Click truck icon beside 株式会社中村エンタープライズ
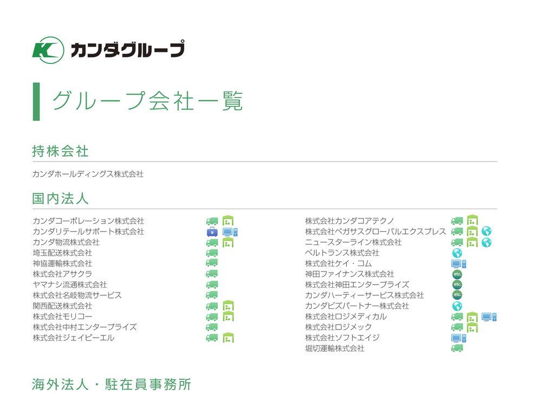This screenshot has width=542, height=394. pos(212,327)
